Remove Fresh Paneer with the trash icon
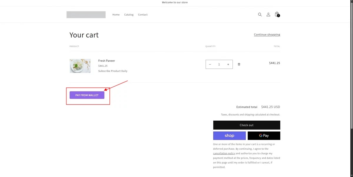 (239, 64)
